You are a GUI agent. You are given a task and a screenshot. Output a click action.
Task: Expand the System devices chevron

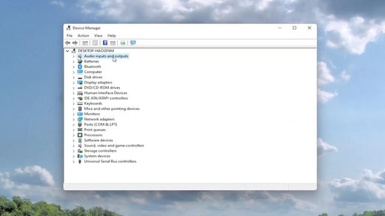73,156
